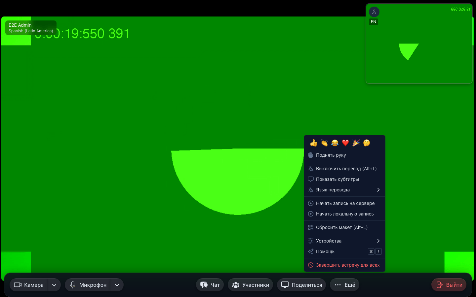Start local recording Начать локальную запись
This screenshot has height=297, width=476.
(344, 214)
